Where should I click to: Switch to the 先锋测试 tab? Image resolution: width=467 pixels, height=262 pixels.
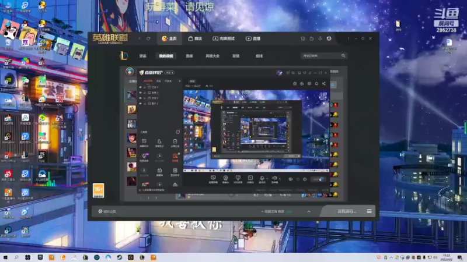click(x=224, y=38)
